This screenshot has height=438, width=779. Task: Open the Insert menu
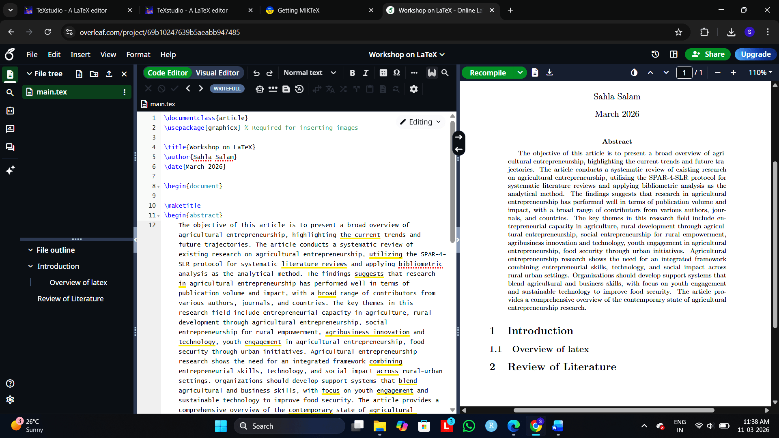80,55
